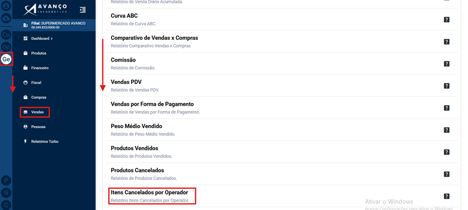Click help icon beside Vendas PDV

(x=447, y=86)
